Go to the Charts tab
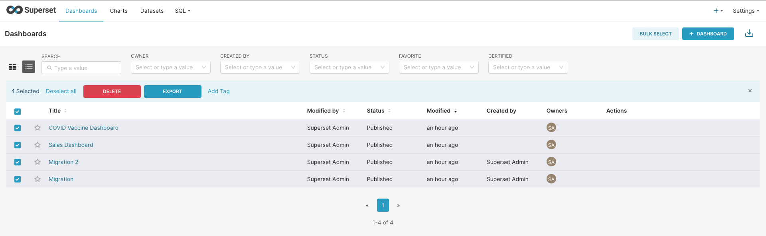766x236 pixels. (x=118, y=11)
